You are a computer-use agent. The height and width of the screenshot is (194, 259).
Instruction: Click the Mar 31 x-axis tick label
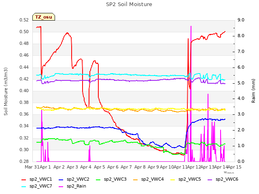point(32,167)
